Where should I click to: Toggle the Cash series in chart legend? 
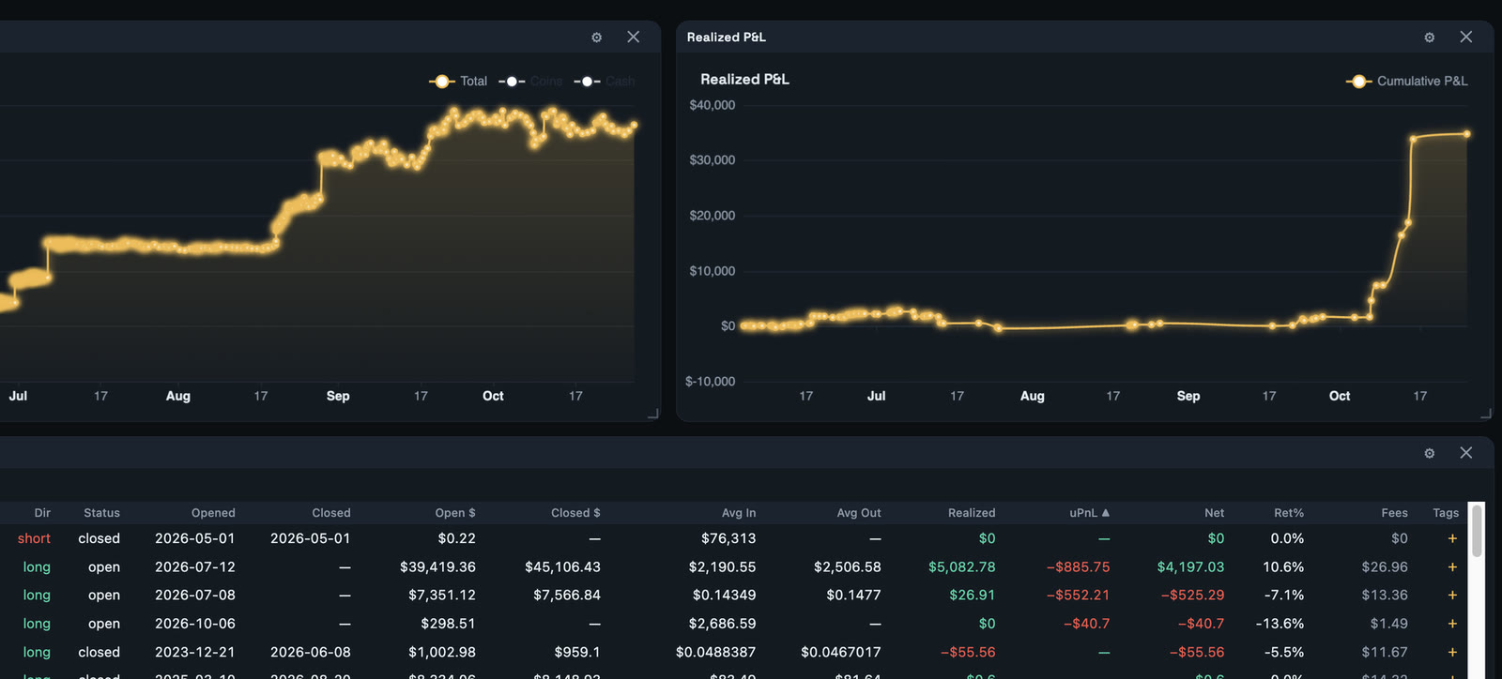click(x=605, y=82)
